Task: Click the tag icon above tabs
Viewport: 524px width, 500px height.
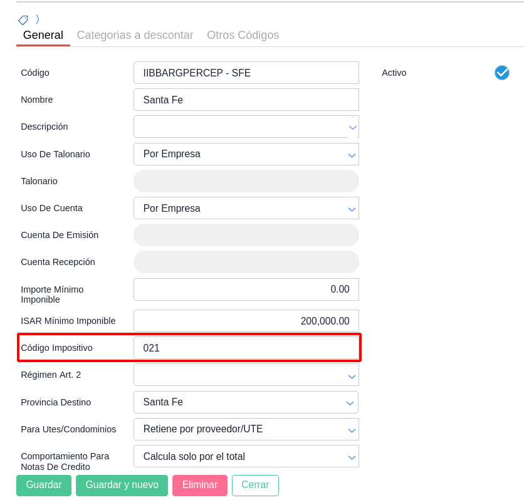Action: [x=23, y=20]
